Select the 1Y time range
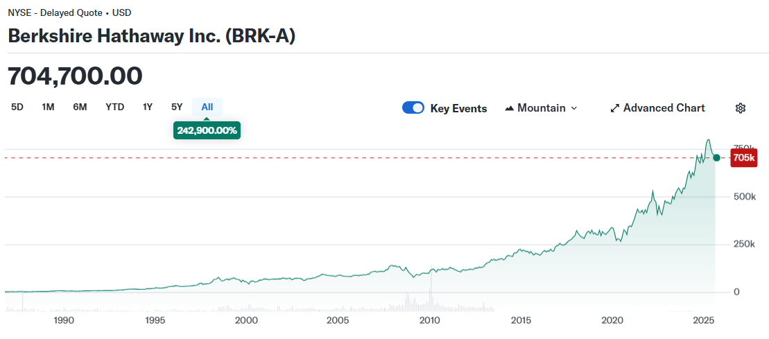The width and height of the screenshot is (769, 339). [148, 107]
